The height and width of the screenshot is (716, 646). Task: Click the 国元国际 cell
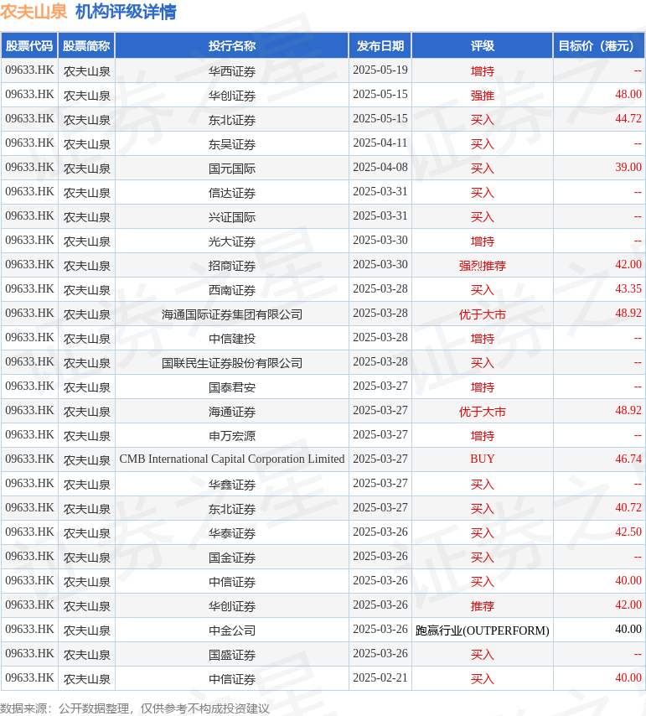pyautogui.click(x=232, y=169)
